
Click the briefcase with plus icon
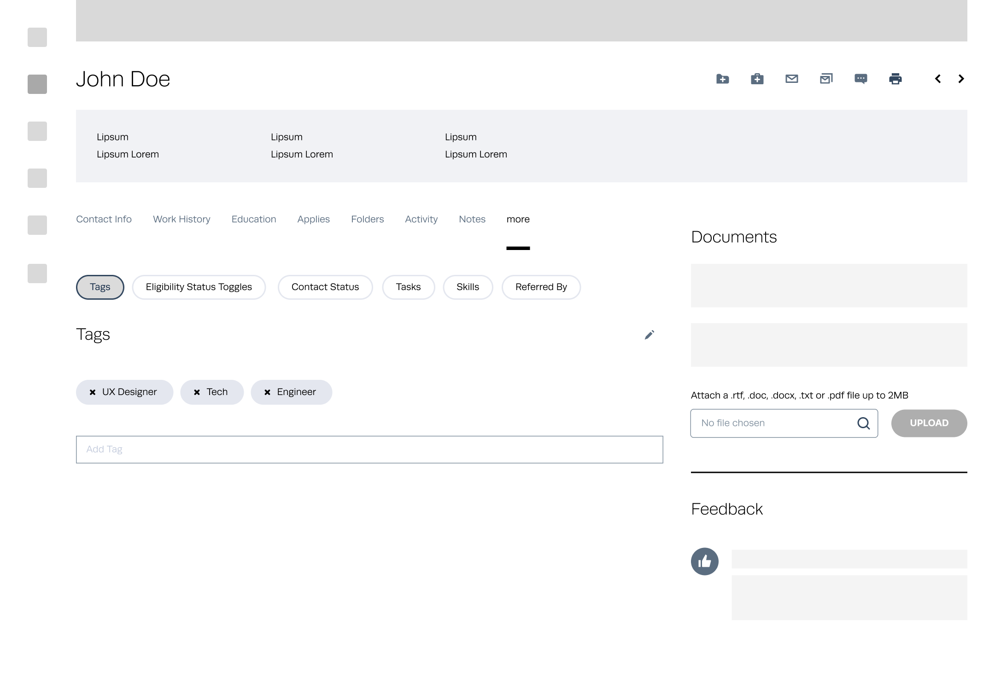tap(757, 79)
